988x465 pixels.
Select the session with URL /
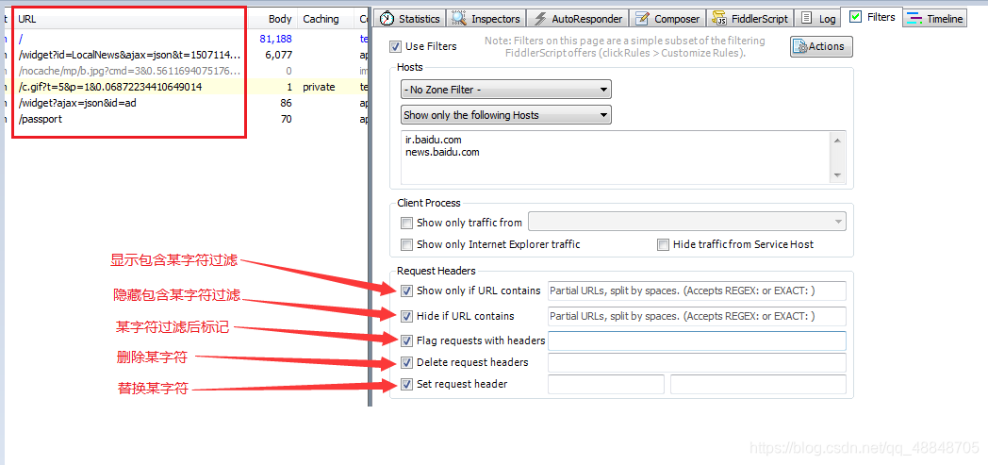[184, 39]
